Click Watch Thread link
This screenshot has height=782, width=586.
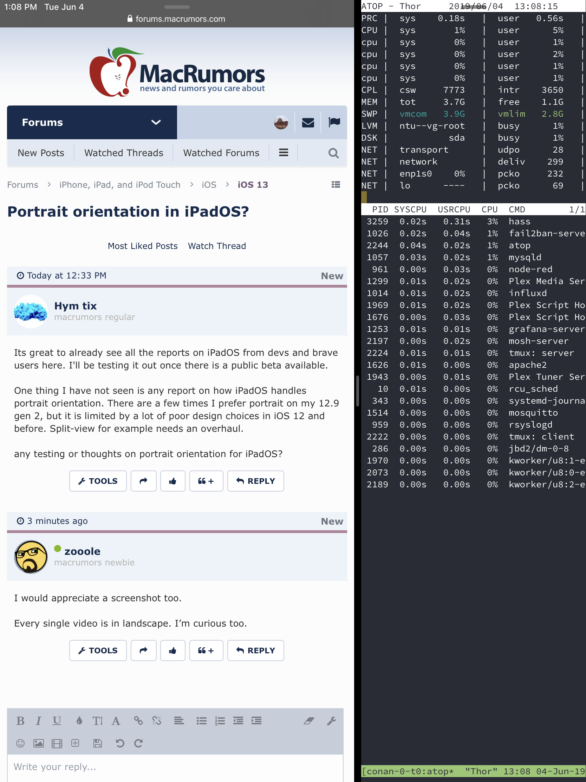tap(217, 246)
